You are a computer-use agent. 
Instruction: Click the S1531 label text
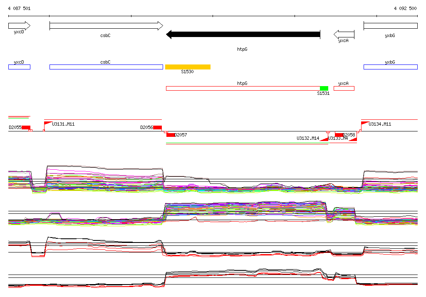coord(323,93)
